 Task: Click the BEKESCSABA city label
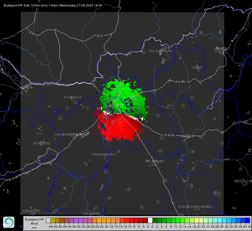(243, 181)
